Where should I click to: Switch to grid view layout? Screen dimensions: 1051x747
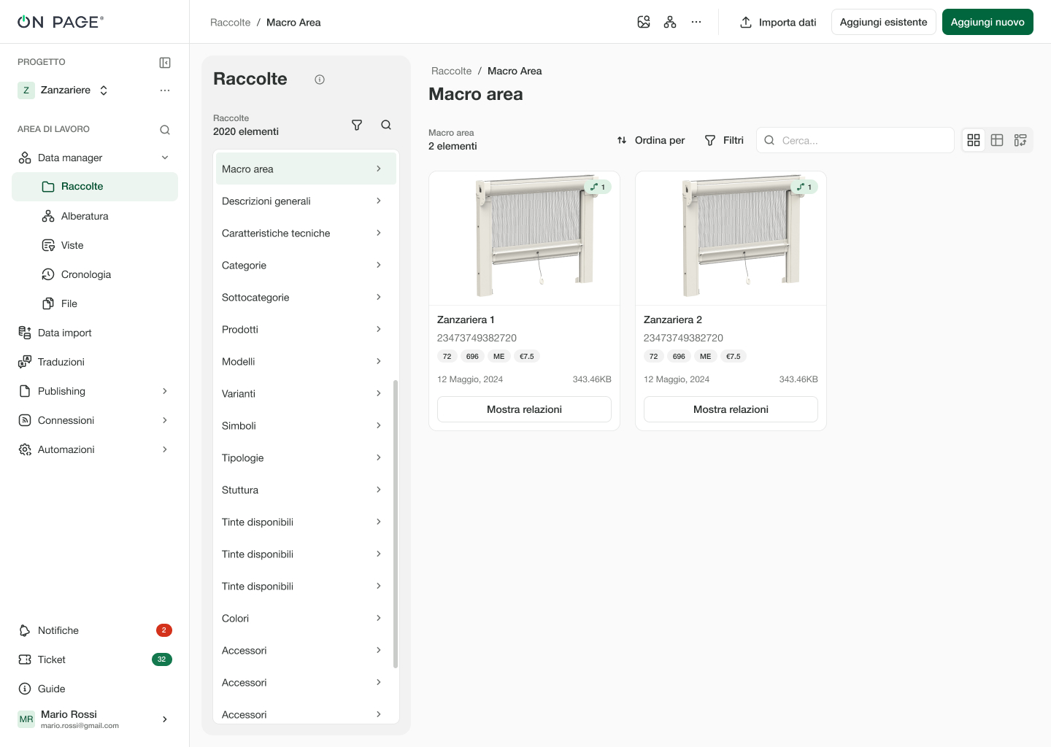974,140
